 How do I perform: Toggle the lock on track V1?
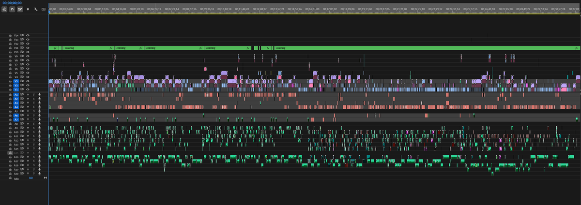click(10, 89)
